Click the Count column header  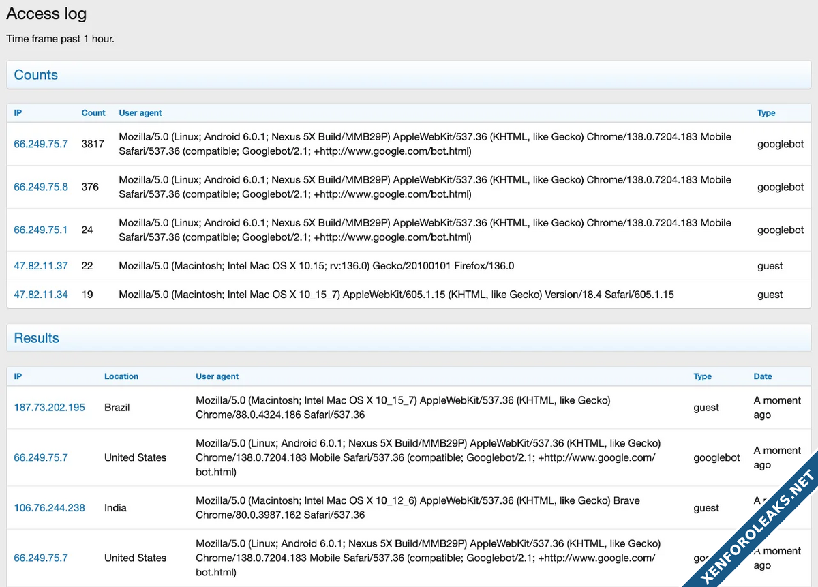(x=93, y=113)
